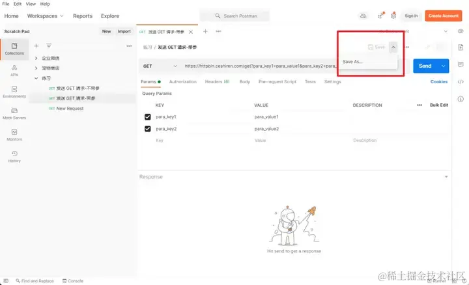Image resolution: width=469 pixels, height=285 pixels.
Task: Open the Mock Servers sidebar panel
Action: (14, 113)
